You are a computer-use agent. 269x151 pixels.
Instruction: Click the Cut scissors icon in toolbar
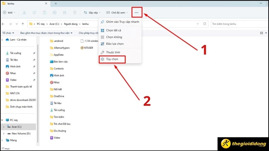tap(24, 12)
